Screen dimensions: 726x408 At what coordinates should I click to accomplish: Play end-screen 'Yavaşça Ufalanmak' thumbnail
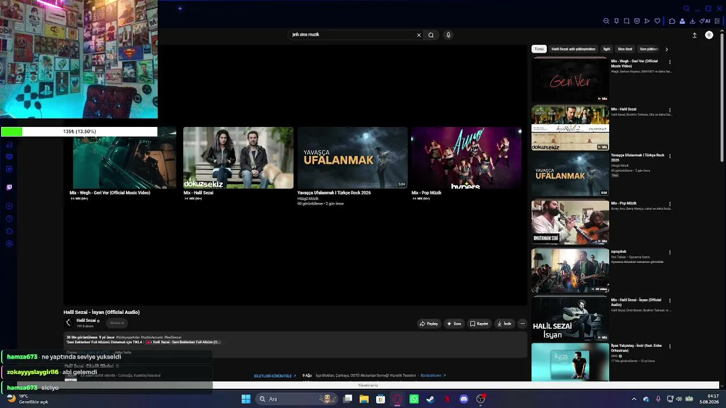point(352,158)
